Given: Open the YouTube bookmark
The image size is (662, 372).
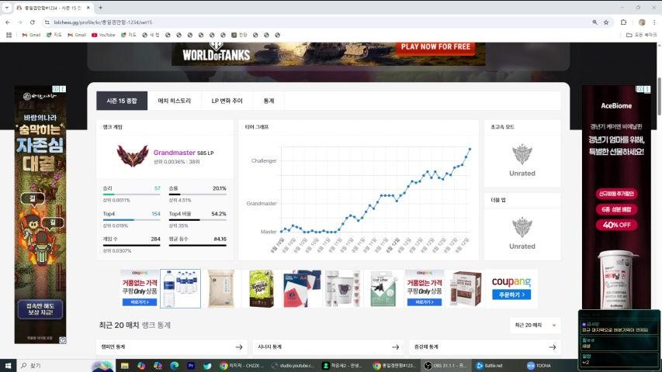Looking at the screenshot, I should 103,35.
